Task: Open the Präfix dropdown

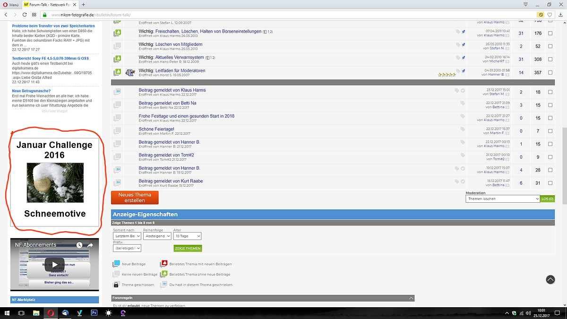Action: click(x=127, y=248)
